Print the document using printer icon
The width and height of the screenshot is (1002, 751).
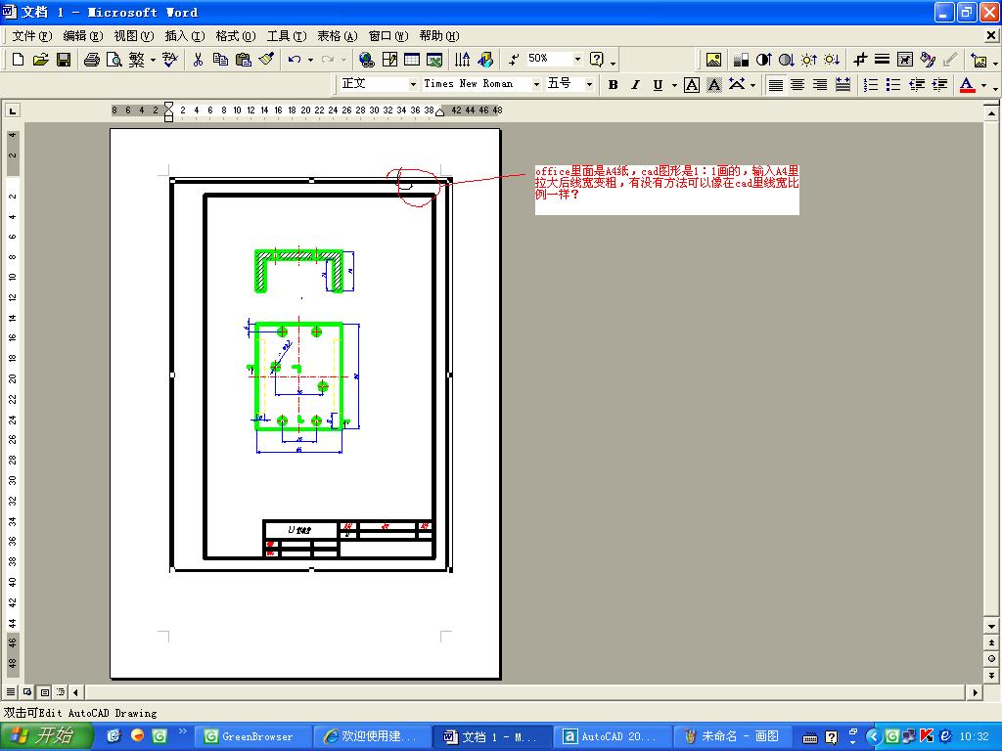click(91, 60)
